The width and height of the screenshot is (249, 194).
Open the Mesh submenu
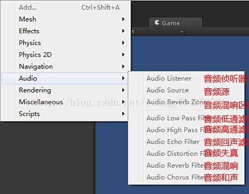pos(65,19)
